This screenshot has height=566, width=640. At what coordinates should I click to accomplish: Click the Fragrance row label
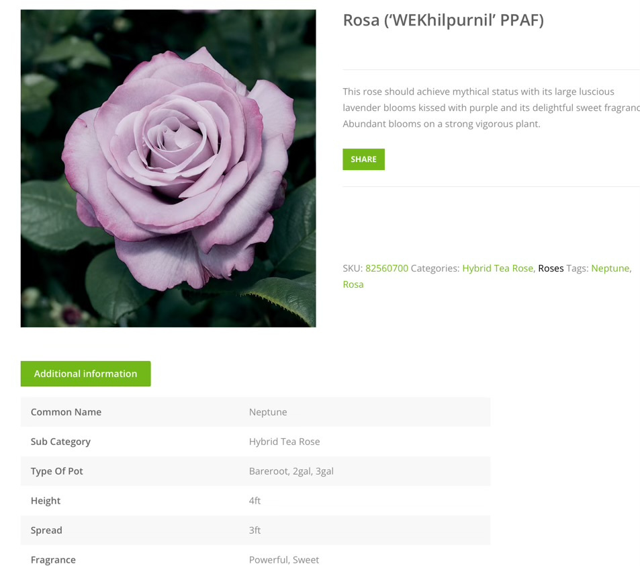pyautogui.click(x=53, y=559)
